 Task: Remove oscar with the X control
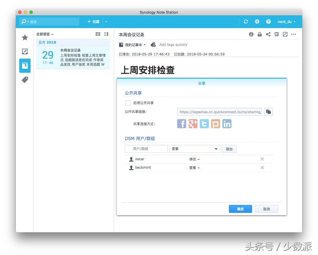pos(262,159)
